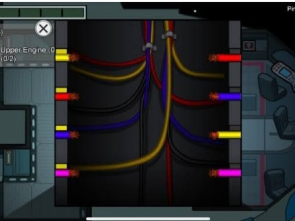Close the wiring task with the X button
This screenshot has height=221, width=295.
(43, 29)
